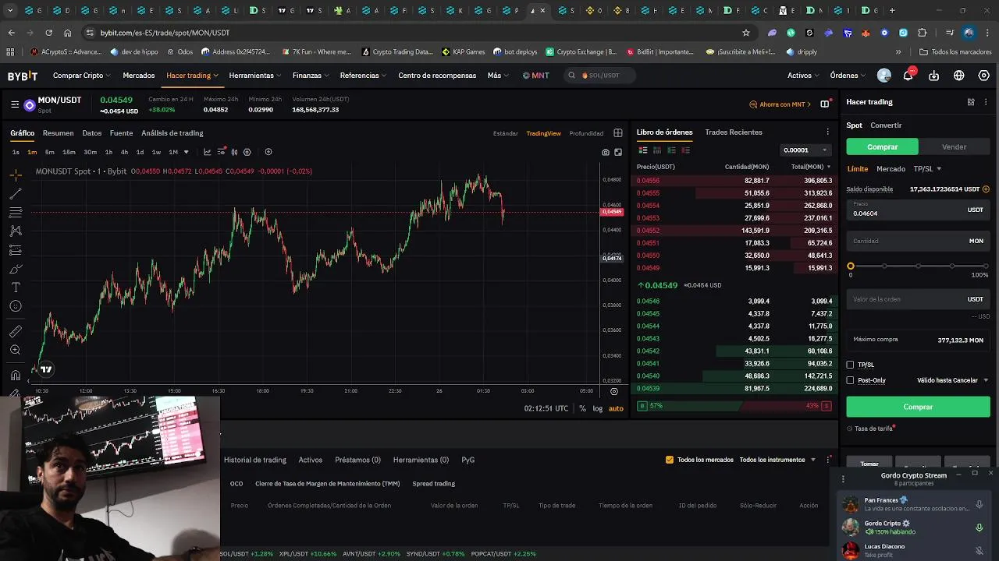
Task: Click the large green Comprar submit button
Action: [x=918, y=407]
